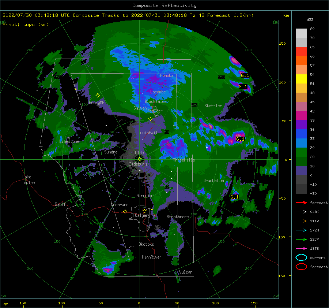The image size is (329, 308).
Task: Click yellow diamond marker below Cochrane label
Action: [x=125, y=211]
